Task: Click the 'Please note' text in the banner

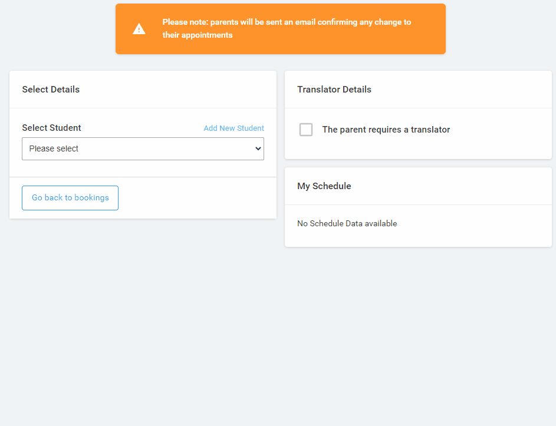Action: (x=185, y=22)
